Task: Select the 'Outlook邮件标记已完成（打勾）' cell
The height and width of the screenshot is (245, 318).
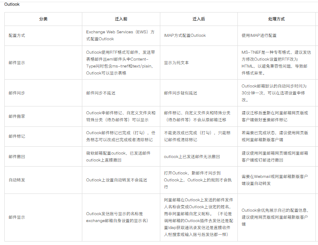Action: click(x=121, y=136)
